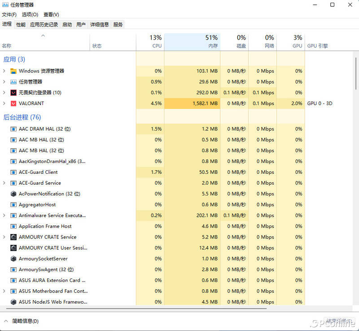The height and width of the screenshot is (331, 359).
Task: Expand the ASUS Motherboard Fan Control row
Action: coord(4,291)
